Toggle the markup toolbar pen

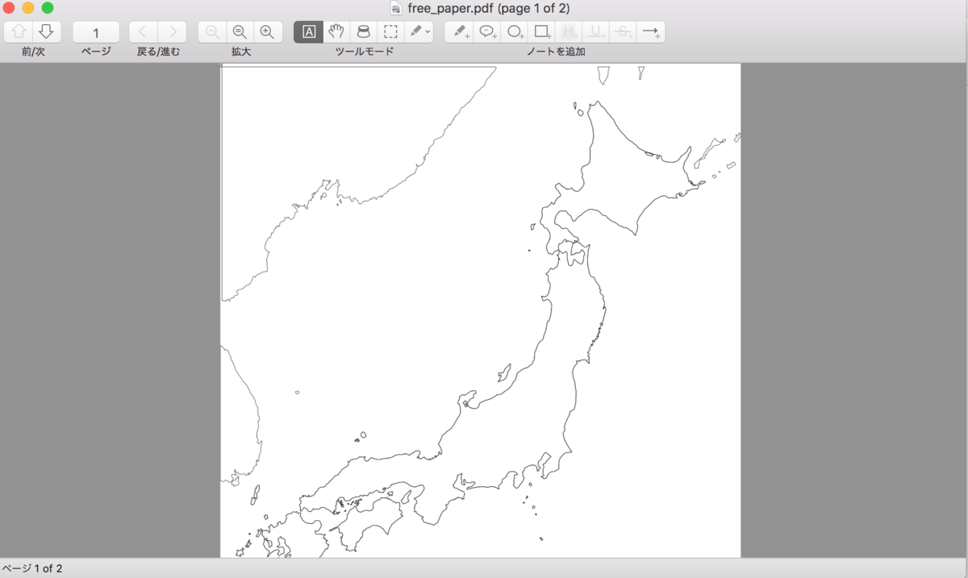click(x=415, y=31)
